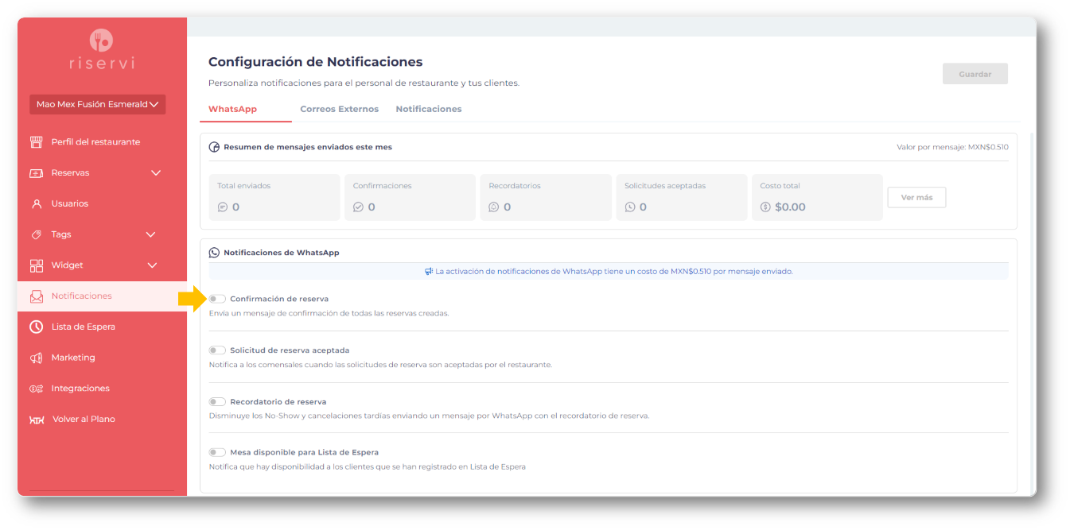1070x530 pixels.
Task: Enable the Solicitud de reserva aceptada toggle
Action: 217,350
